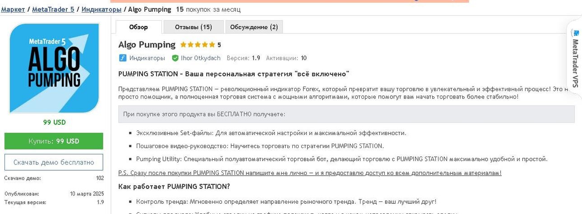Screen dimensions: 582x214
Task: Click the 'Эксклюзивные Set-файлы' bullet item
Action: click(271, 133)
